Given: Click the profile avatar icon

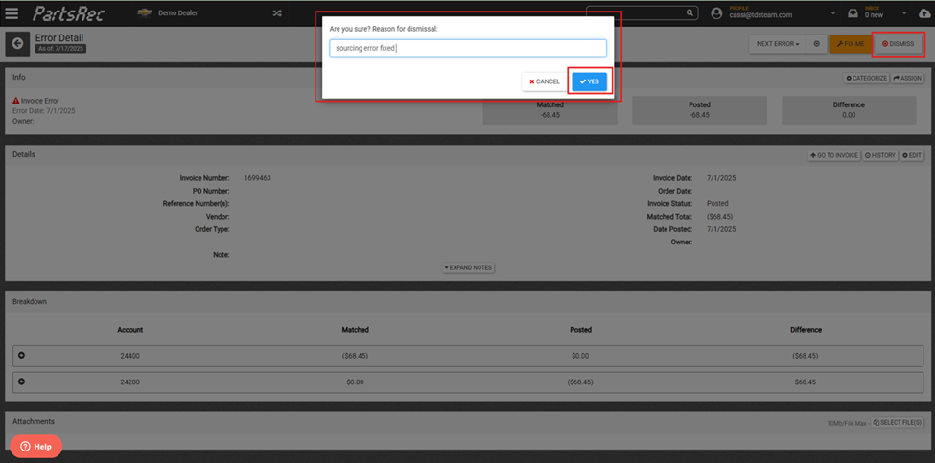Looking at the screenshot, I should click(716, 13).
